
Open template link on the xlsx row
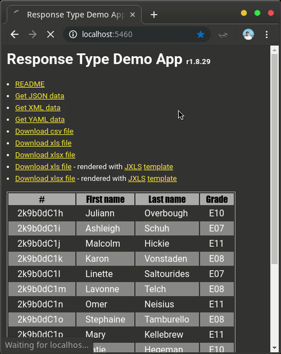[x=162, y=178]
